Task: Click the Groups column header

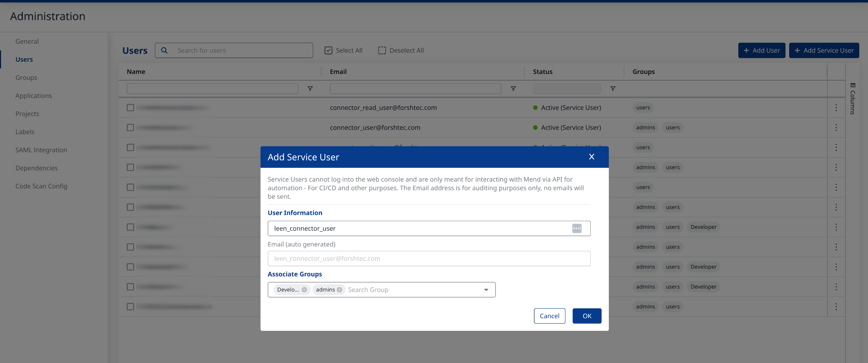Action: (644, 72)
